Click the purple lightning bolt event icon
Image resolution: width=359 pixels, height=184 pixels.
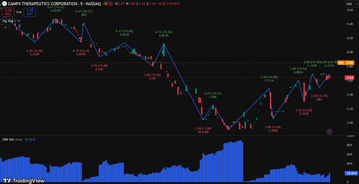[329, 131]
